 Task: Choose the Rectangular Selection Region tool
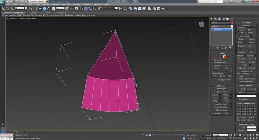(35, 9)
